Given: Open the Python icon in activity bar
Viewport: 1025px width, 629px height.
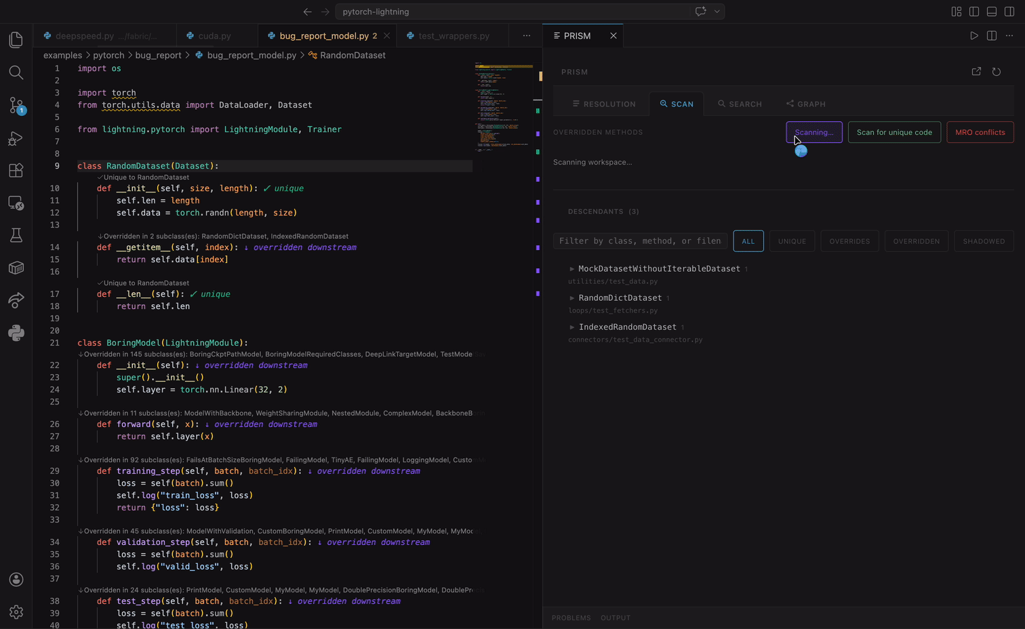Looking at the screenshot, I should pyautogui.click(x=16, y=333).
